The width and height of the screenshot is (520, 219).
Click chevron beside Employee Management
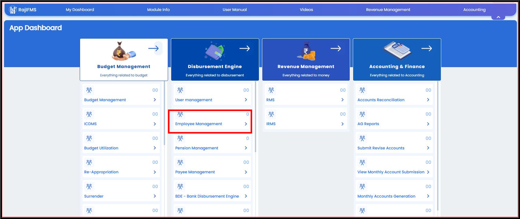[x=246, y=124]
